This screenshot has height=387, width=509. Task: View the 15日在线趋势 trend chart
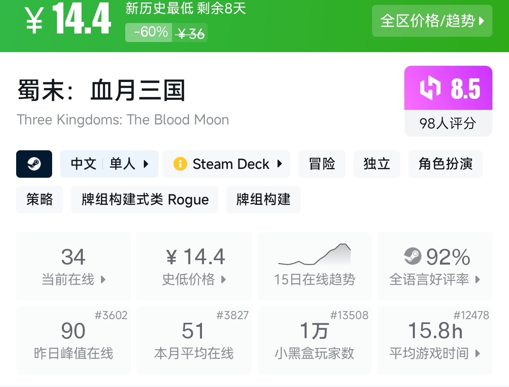pos(314,266)
